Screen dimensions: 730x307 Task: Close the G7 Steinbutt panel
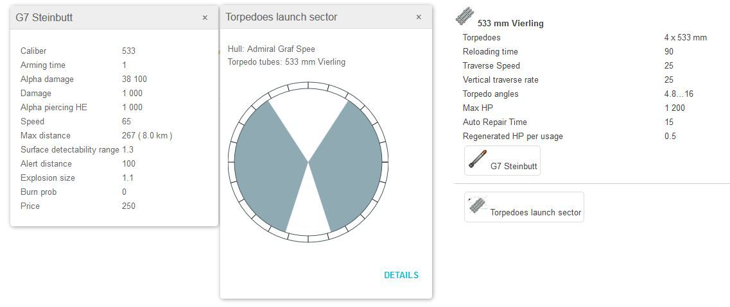tap(205, 18)
